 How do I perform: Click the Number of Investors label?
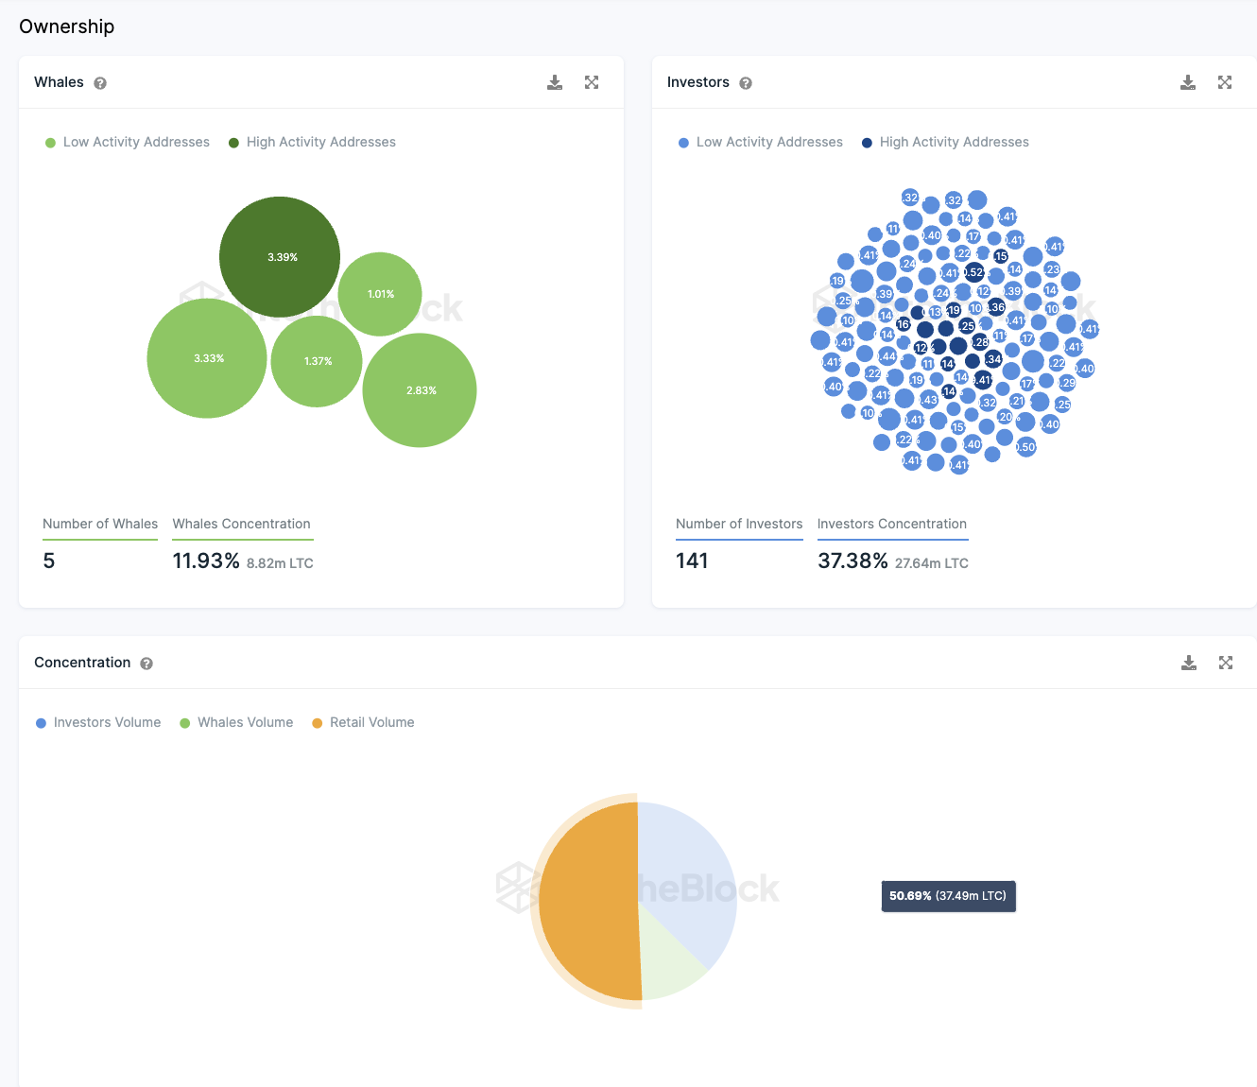click(x=739, y=524)
